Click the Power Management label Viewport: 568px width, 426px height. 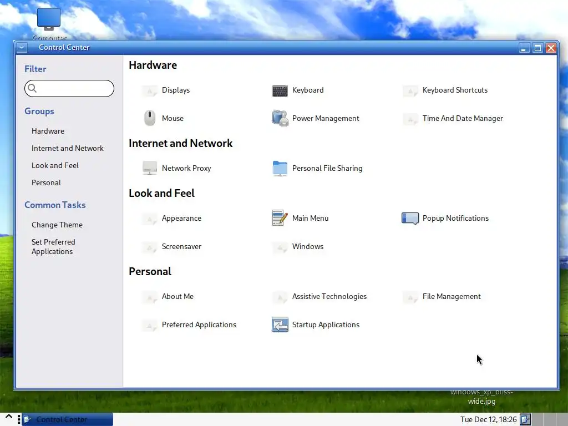click(326, 119)
